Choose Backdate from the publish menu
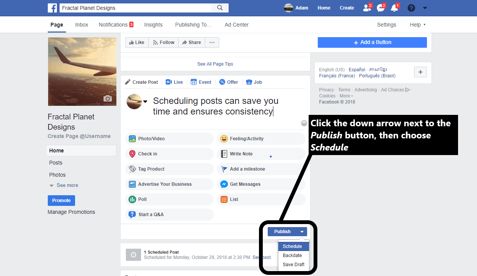 point(294,256)
